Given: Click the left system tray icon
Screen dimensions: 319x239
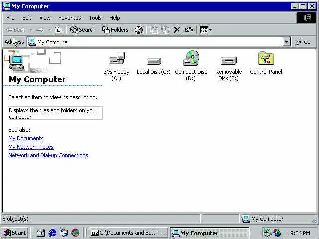Looking at the screenshot, I should 268,233.
